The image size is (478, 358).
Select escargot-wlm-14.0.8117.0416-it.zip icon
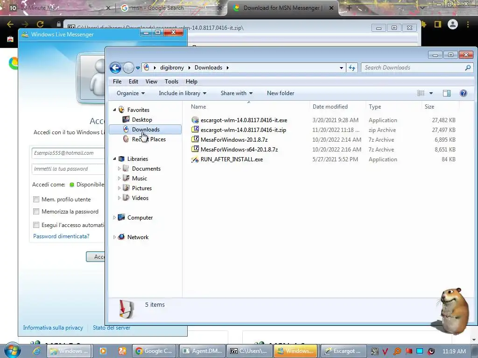(195, 130)
